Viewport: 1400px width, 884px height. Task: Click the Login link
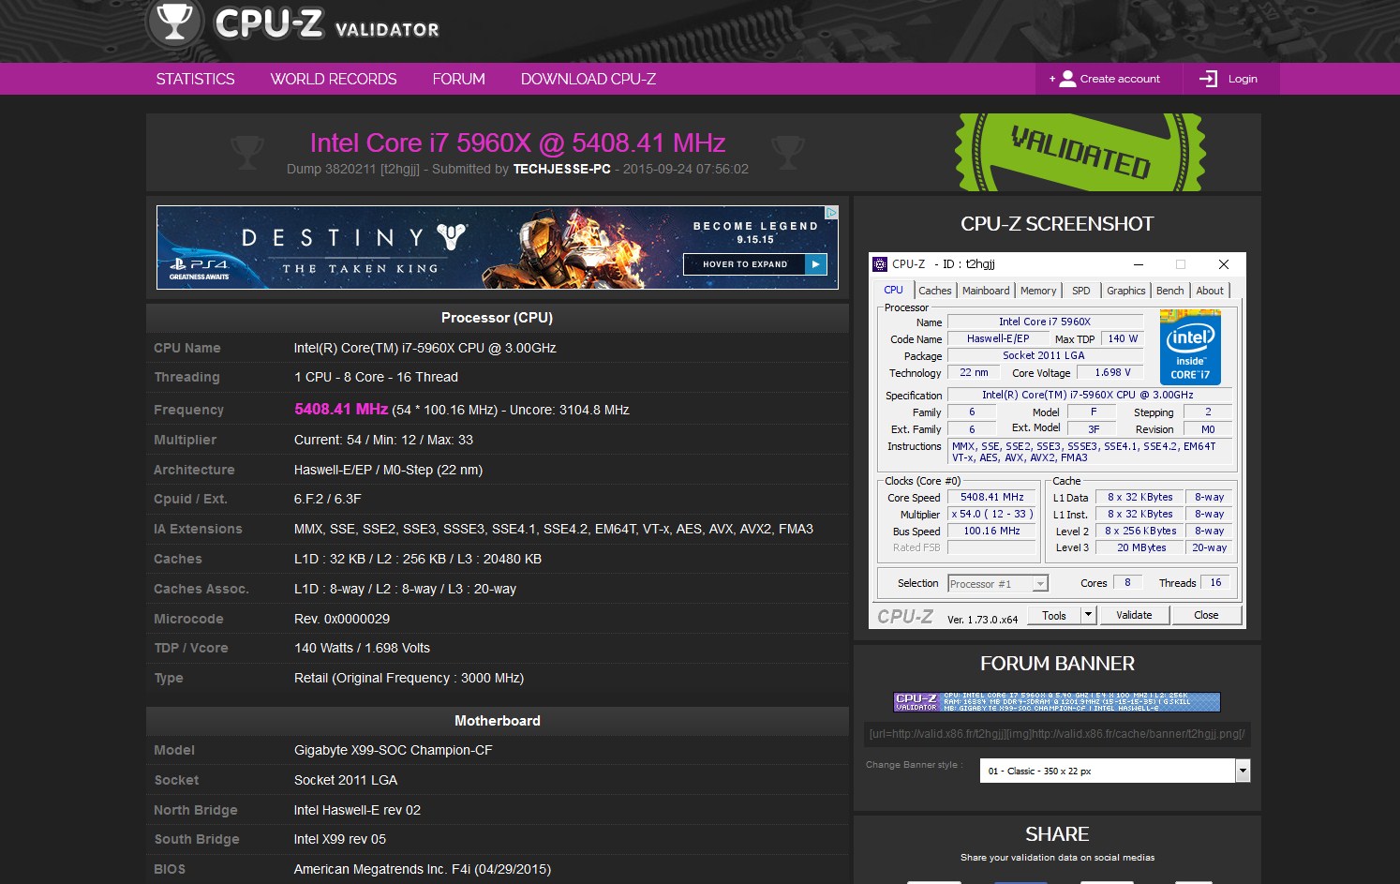tap(1243, 79)
